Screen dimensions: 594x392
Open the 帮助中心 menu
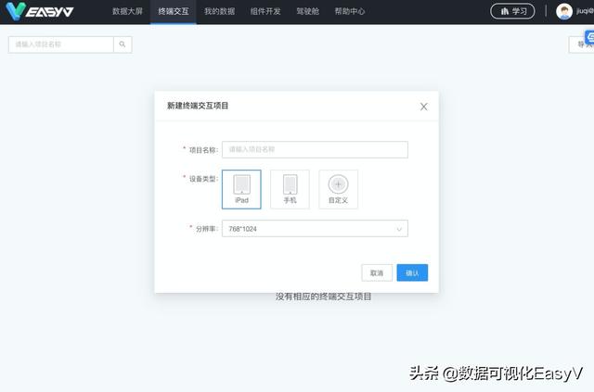tap(350, 11)
